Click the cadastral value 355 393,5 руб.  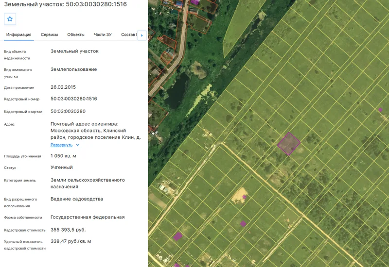pos(68,230)
